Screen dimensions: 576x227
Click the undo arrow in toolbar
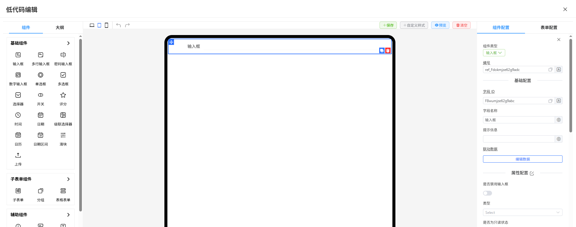pos(118,25)
